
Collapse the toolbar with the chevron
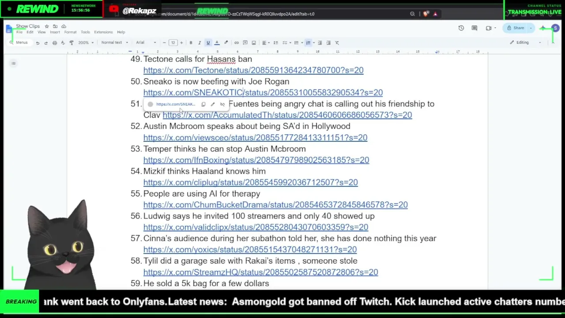tap(553, 43)
